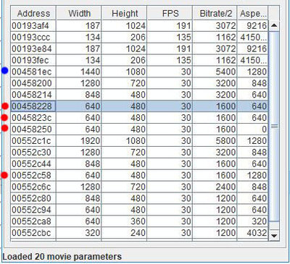This screenshot has width=290, height=264.
Task: Select address cell 00458250
Action: [33, 129]
